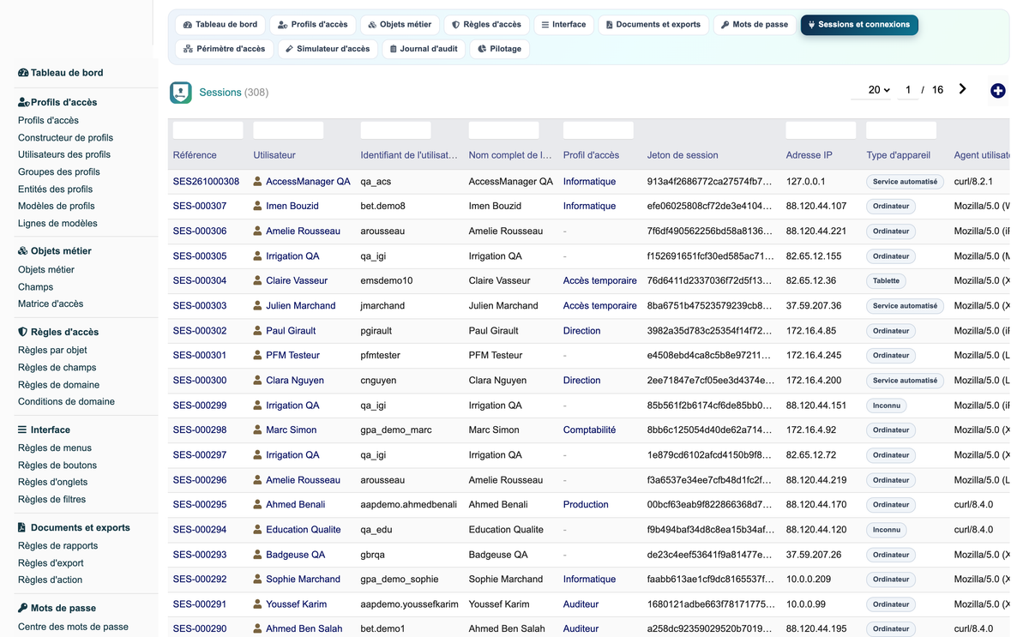Go to the next page arrow
The image size is (1029, 637).
pos(962,89)
